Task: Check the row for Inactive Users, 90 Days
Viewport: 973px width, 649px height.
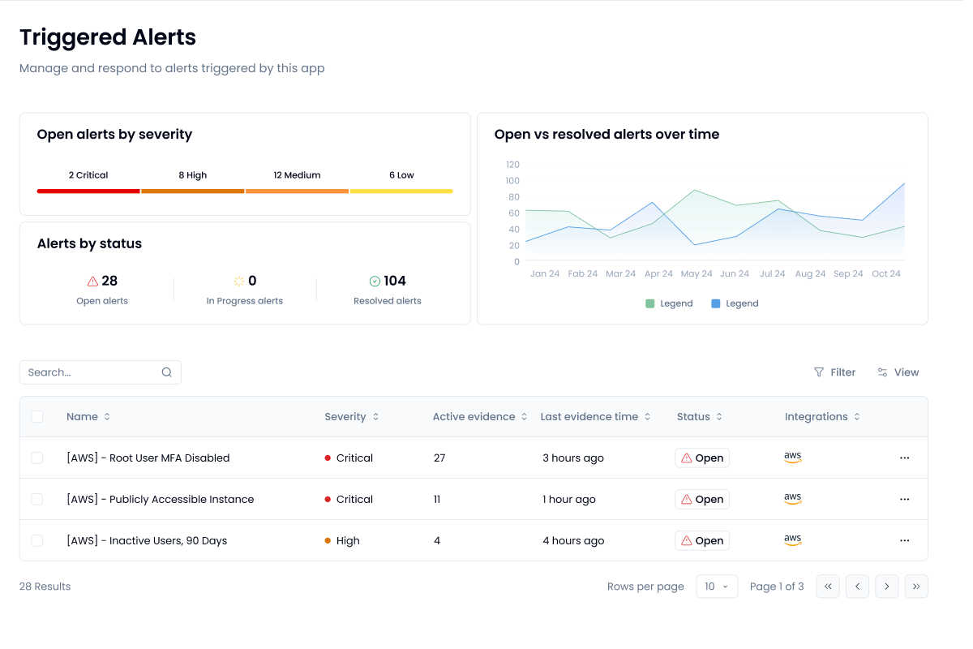Action: coord(36,540)
